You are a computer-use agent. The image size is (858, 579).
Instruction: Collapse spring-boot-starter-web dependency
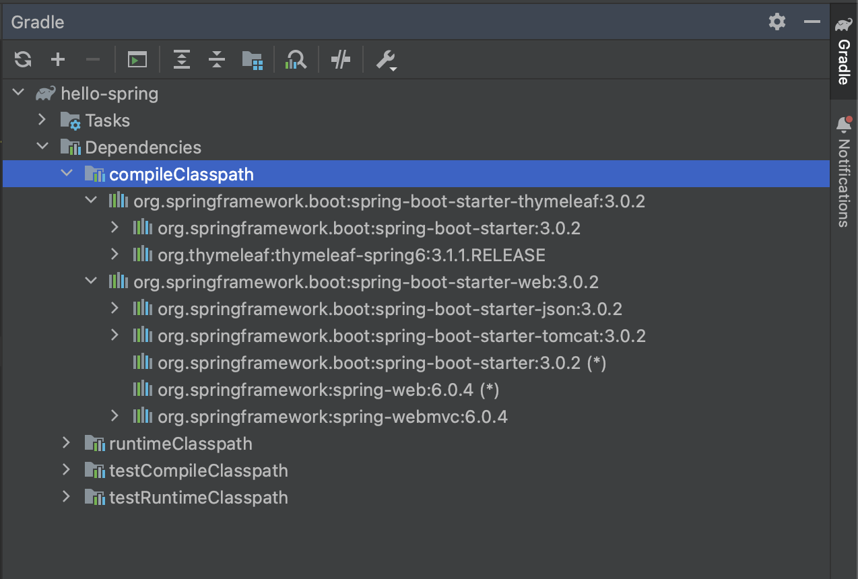click(x=90, y=281)
